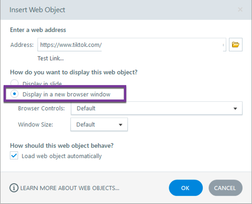
Task: Open the Window Size dropdown
Action: (x=99, y=125)
